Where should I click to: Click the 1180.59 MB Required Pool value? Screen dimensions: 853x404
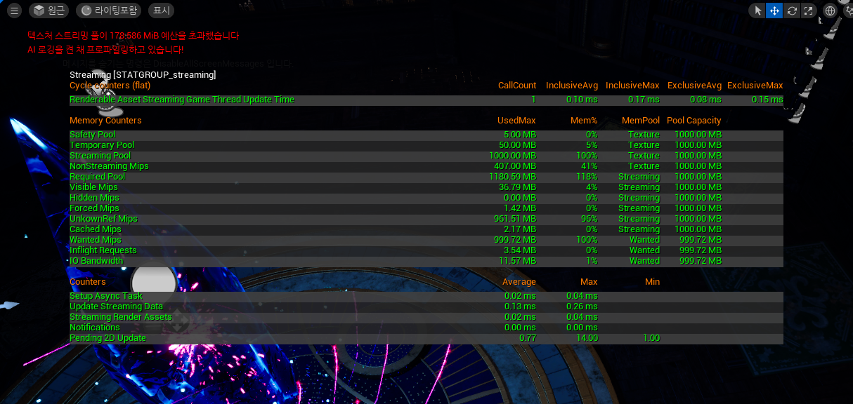pyautogui.click(x=512, y=177)
